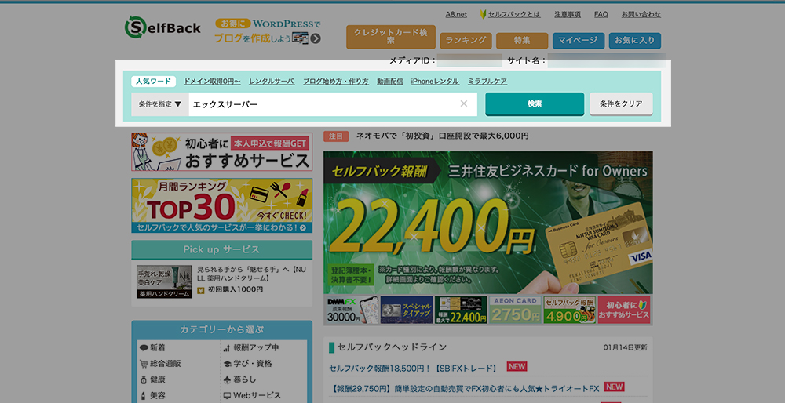The height and width of the screenshot is (403, 785).
Task: Open the A8.net link
Action: pyautogui.click(x=456, y=14)
